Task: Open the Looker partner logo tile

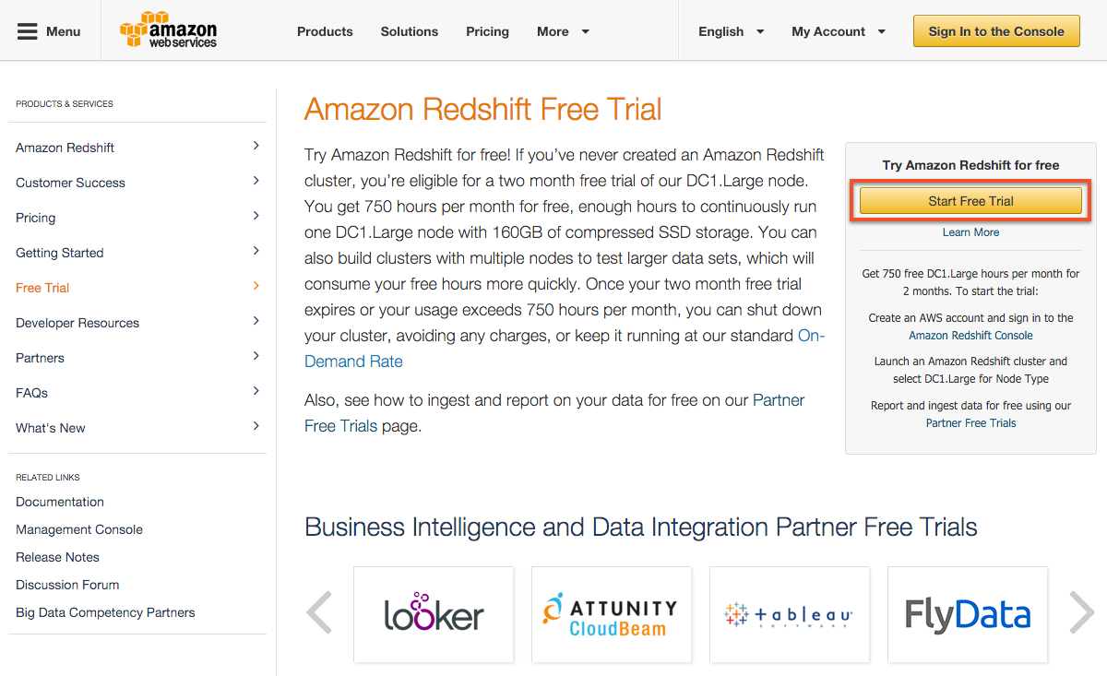Action: [x=434, y=614]
